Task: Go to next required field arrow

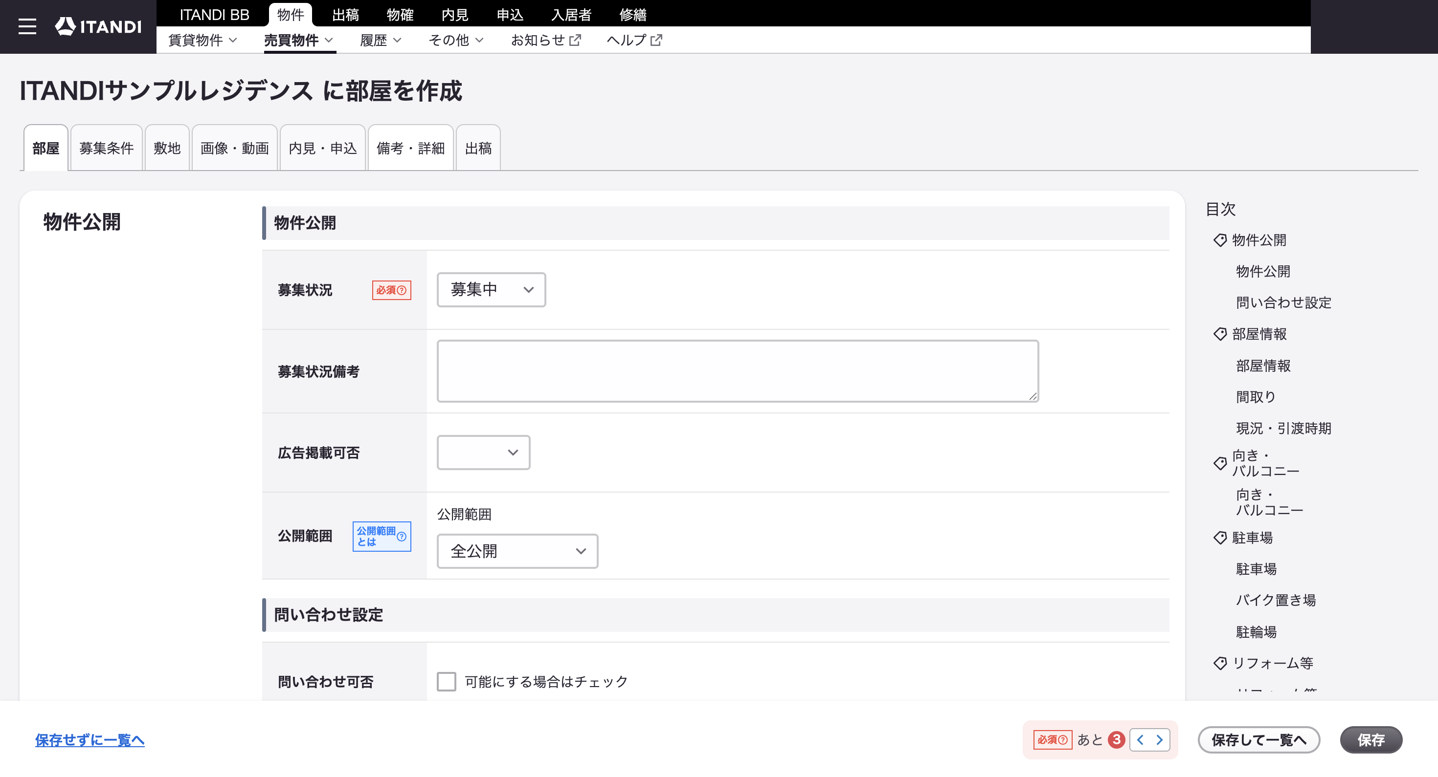Action: [1159, 740]
